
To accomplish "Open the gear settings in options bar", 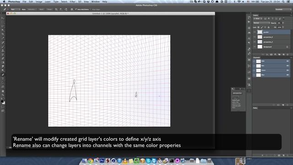I will [72, 9].
